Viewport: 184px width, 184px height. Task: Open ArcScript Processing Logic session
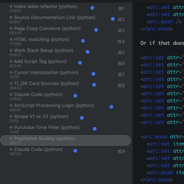[66, 108]
